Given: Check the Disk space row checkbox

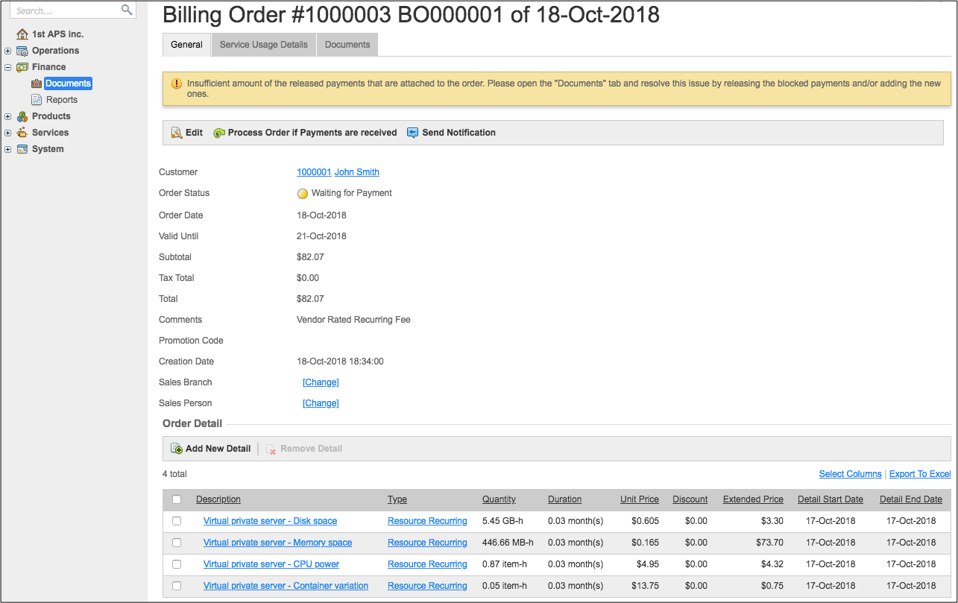Looking at the screenshot, I should [177, 521].
